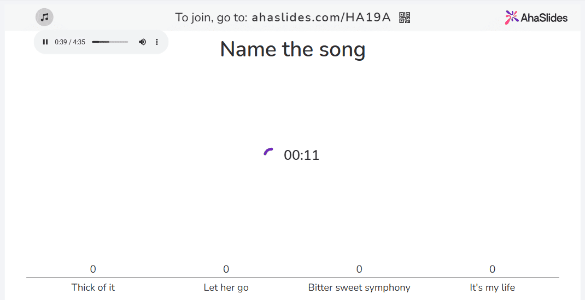Click the purple countdown spinner icon

268,152
